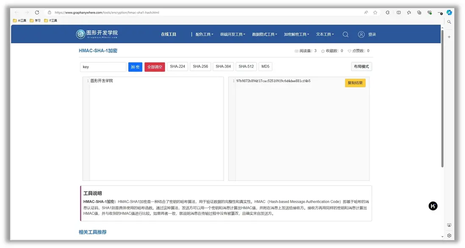The width and height of the screenshot is (465, 248).
Task: Open the AI工具 bookmark folder
Action: (19, 20)
